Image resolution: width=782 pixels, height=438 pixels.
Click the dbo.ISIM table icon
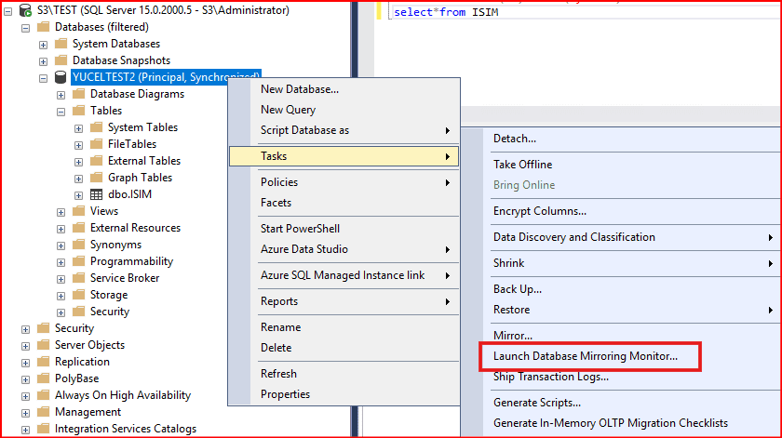(x=96, y=194)
